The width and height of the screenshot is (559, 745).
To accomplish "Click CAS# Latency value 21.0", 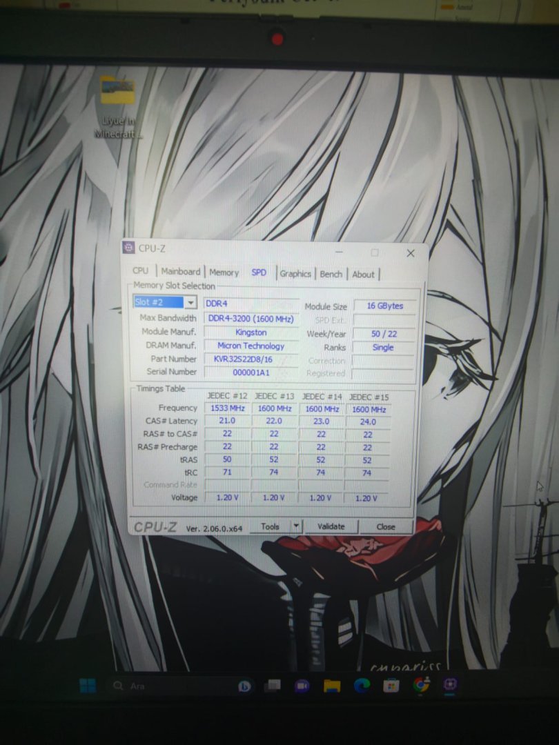I will coord(227,421).
